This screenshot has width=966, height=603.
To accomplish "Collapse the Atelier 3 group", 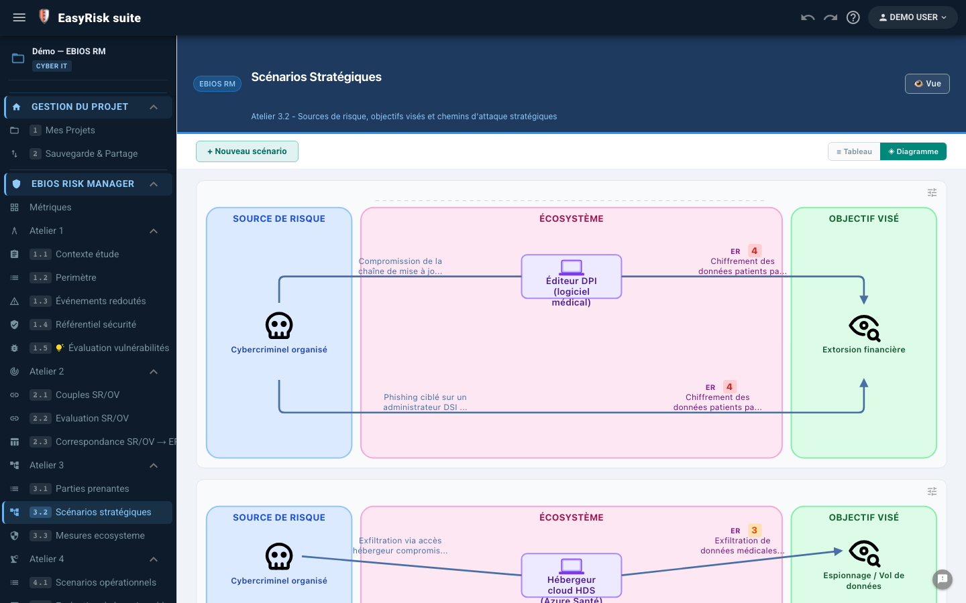I will click(154, 465).
